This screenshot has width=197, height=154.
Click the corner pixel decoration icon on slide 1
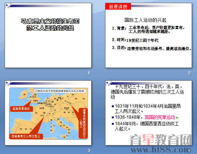tap(8, 6)
